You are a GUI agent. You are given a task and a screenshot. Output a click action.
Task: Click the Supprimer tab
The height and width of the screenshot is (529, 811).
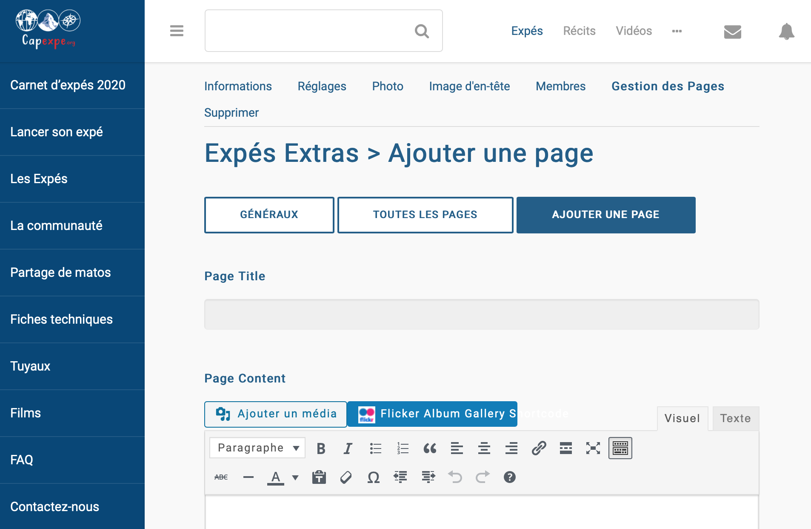(231, 112)
